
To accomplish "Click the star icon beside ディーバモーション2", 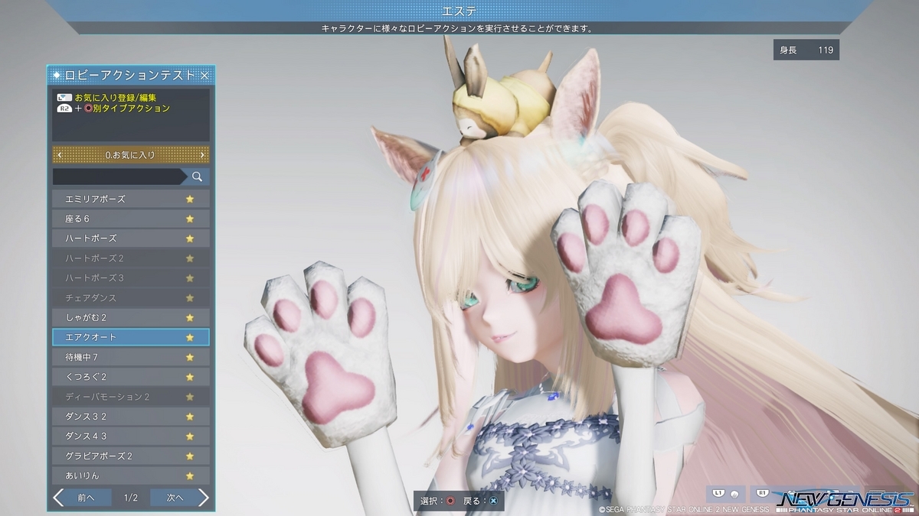I will point(190,397).
